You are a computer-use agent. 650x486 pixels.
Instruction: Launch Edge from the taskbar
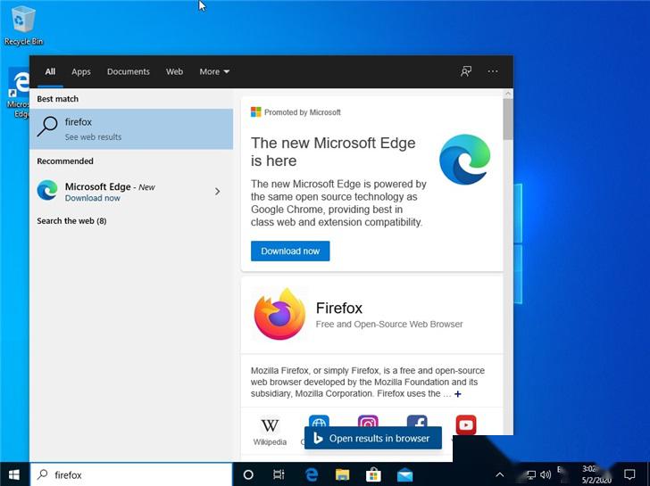pos(312,474)
